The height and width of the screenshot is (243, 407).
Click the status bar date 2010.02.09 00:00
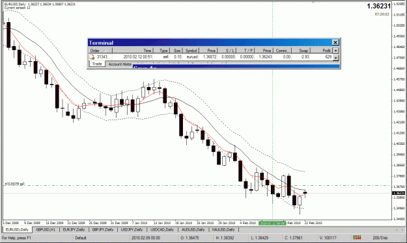click(146, 238)
